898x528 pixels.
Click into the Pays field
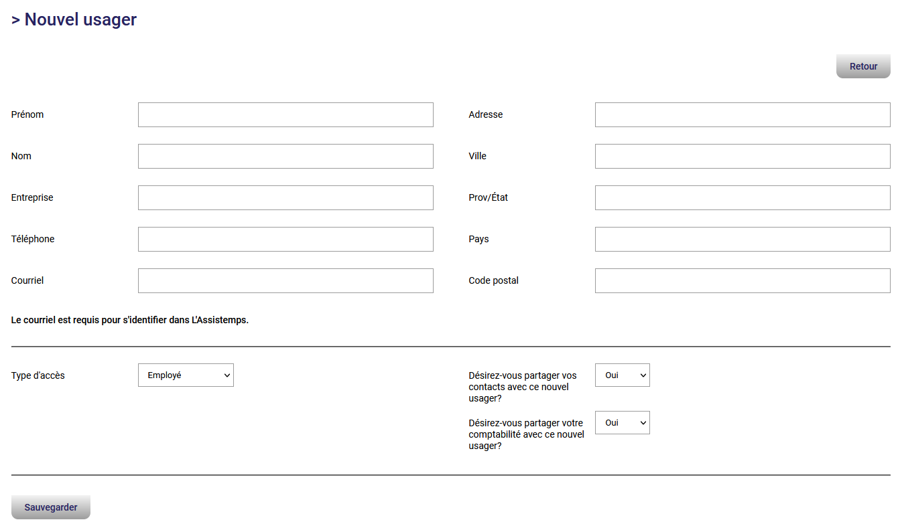pos(743,240)
